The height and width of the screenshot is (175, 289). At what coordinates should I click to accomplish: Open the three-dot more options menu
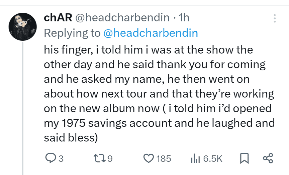[275, 18]
